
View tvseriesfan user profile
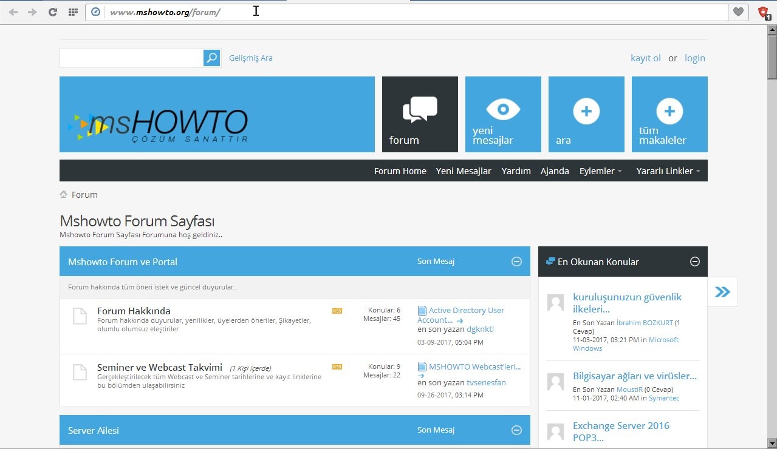click(486, 383)
